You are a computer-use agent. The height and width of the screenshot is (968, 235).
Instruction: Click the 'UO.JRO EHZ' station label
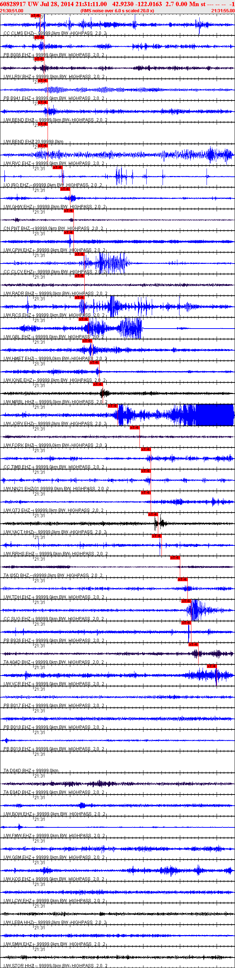tap(16, 185)
